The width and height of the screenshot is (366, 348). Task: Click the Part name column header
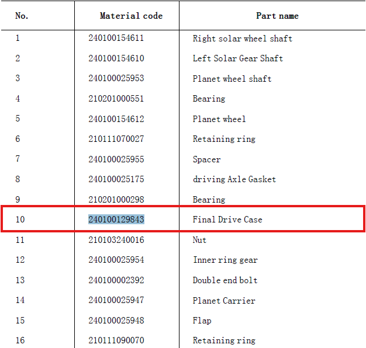point(277,16)
